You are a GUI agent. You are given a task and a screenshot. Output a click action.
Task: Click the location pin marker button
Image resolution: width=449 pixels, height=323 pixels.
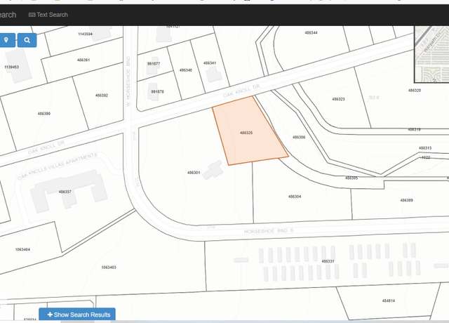(x=6, y=40)
